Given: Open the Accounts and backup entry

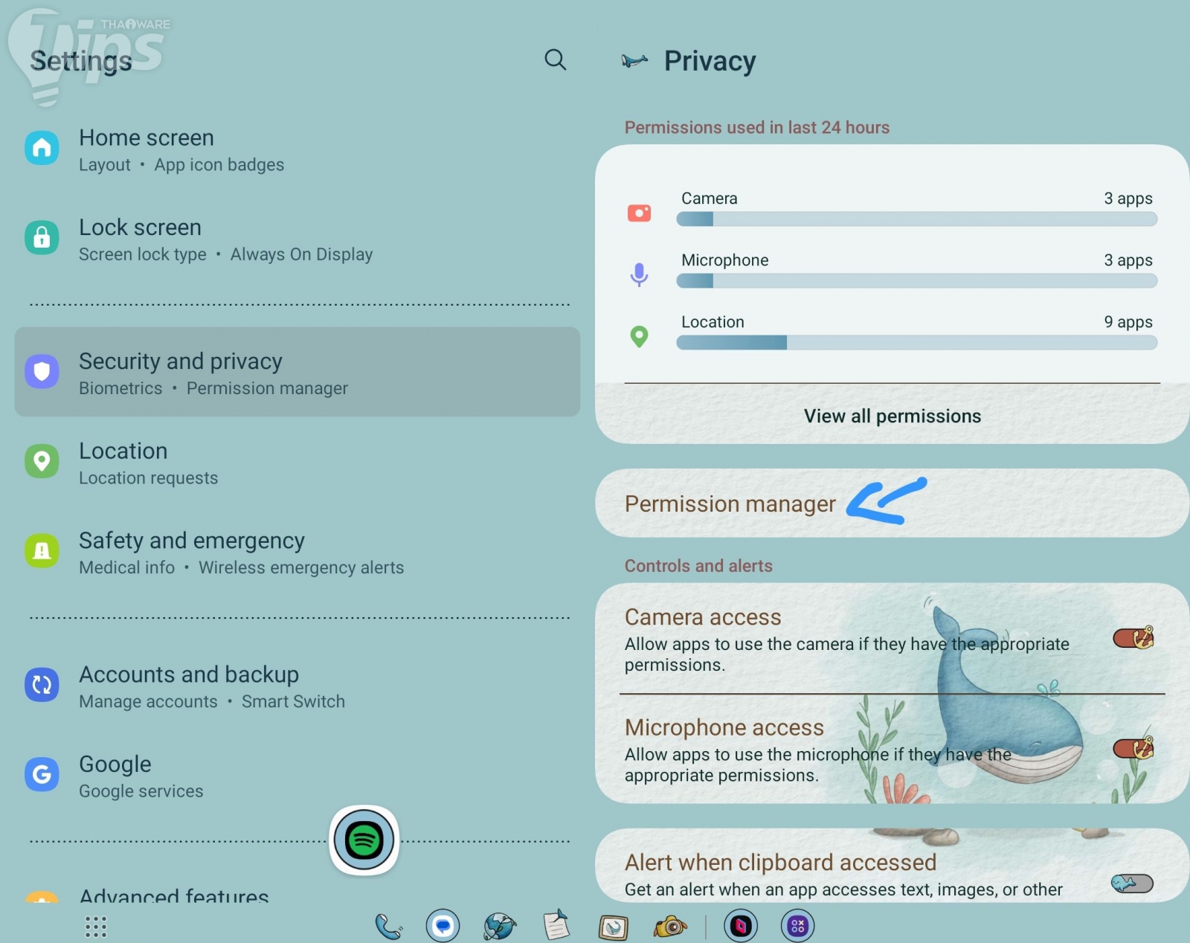Looking at the screenshot, I should point(297,686).
